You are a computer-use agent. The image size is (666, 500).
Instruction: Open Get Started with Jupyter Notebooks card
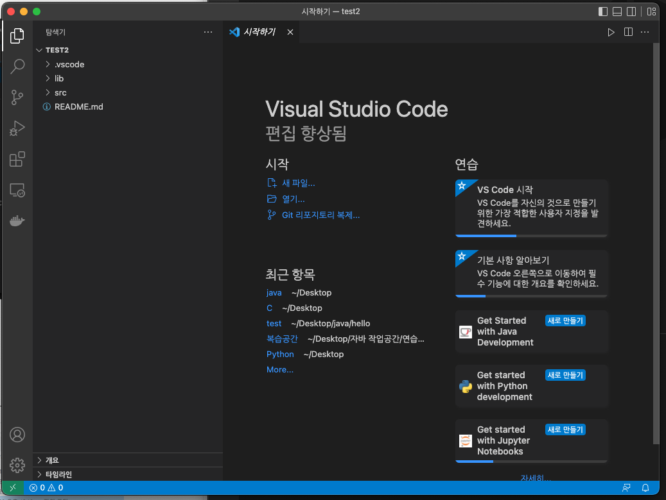(531, 440)
